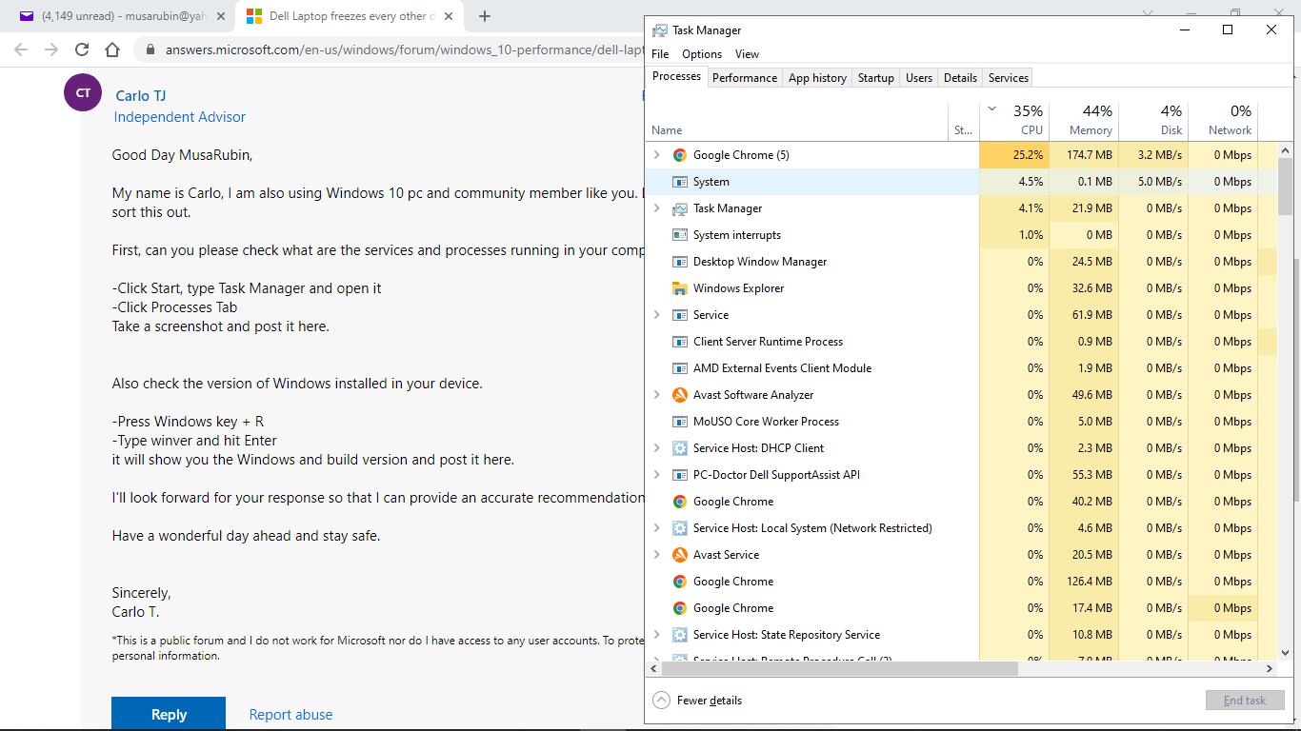1301x731 pixels.
Task: Click the Google Chrome (5) process icon
Action: 679,155
